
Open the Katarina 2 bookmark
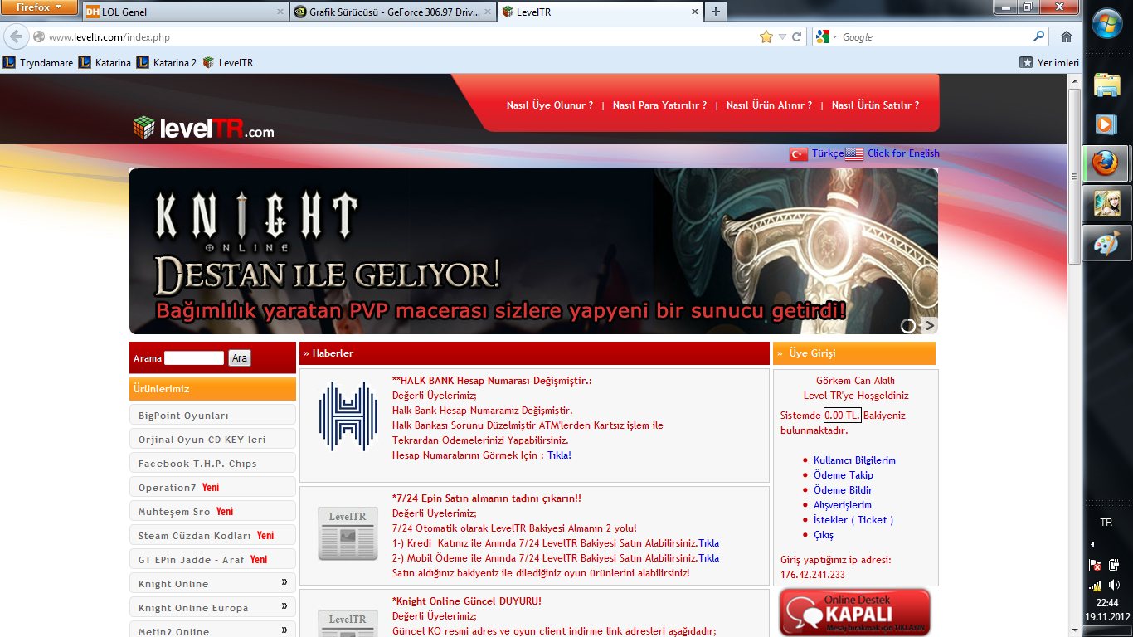[x=167, y=62]
